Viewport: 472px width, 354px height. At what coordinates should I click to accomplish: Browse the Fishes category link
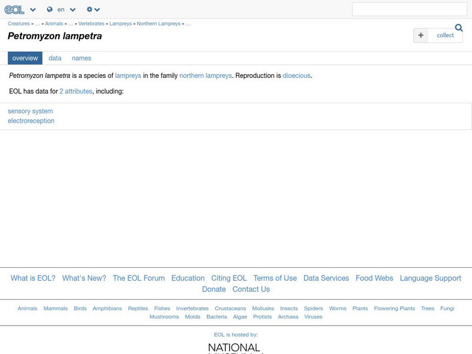(x=162, y=308)
